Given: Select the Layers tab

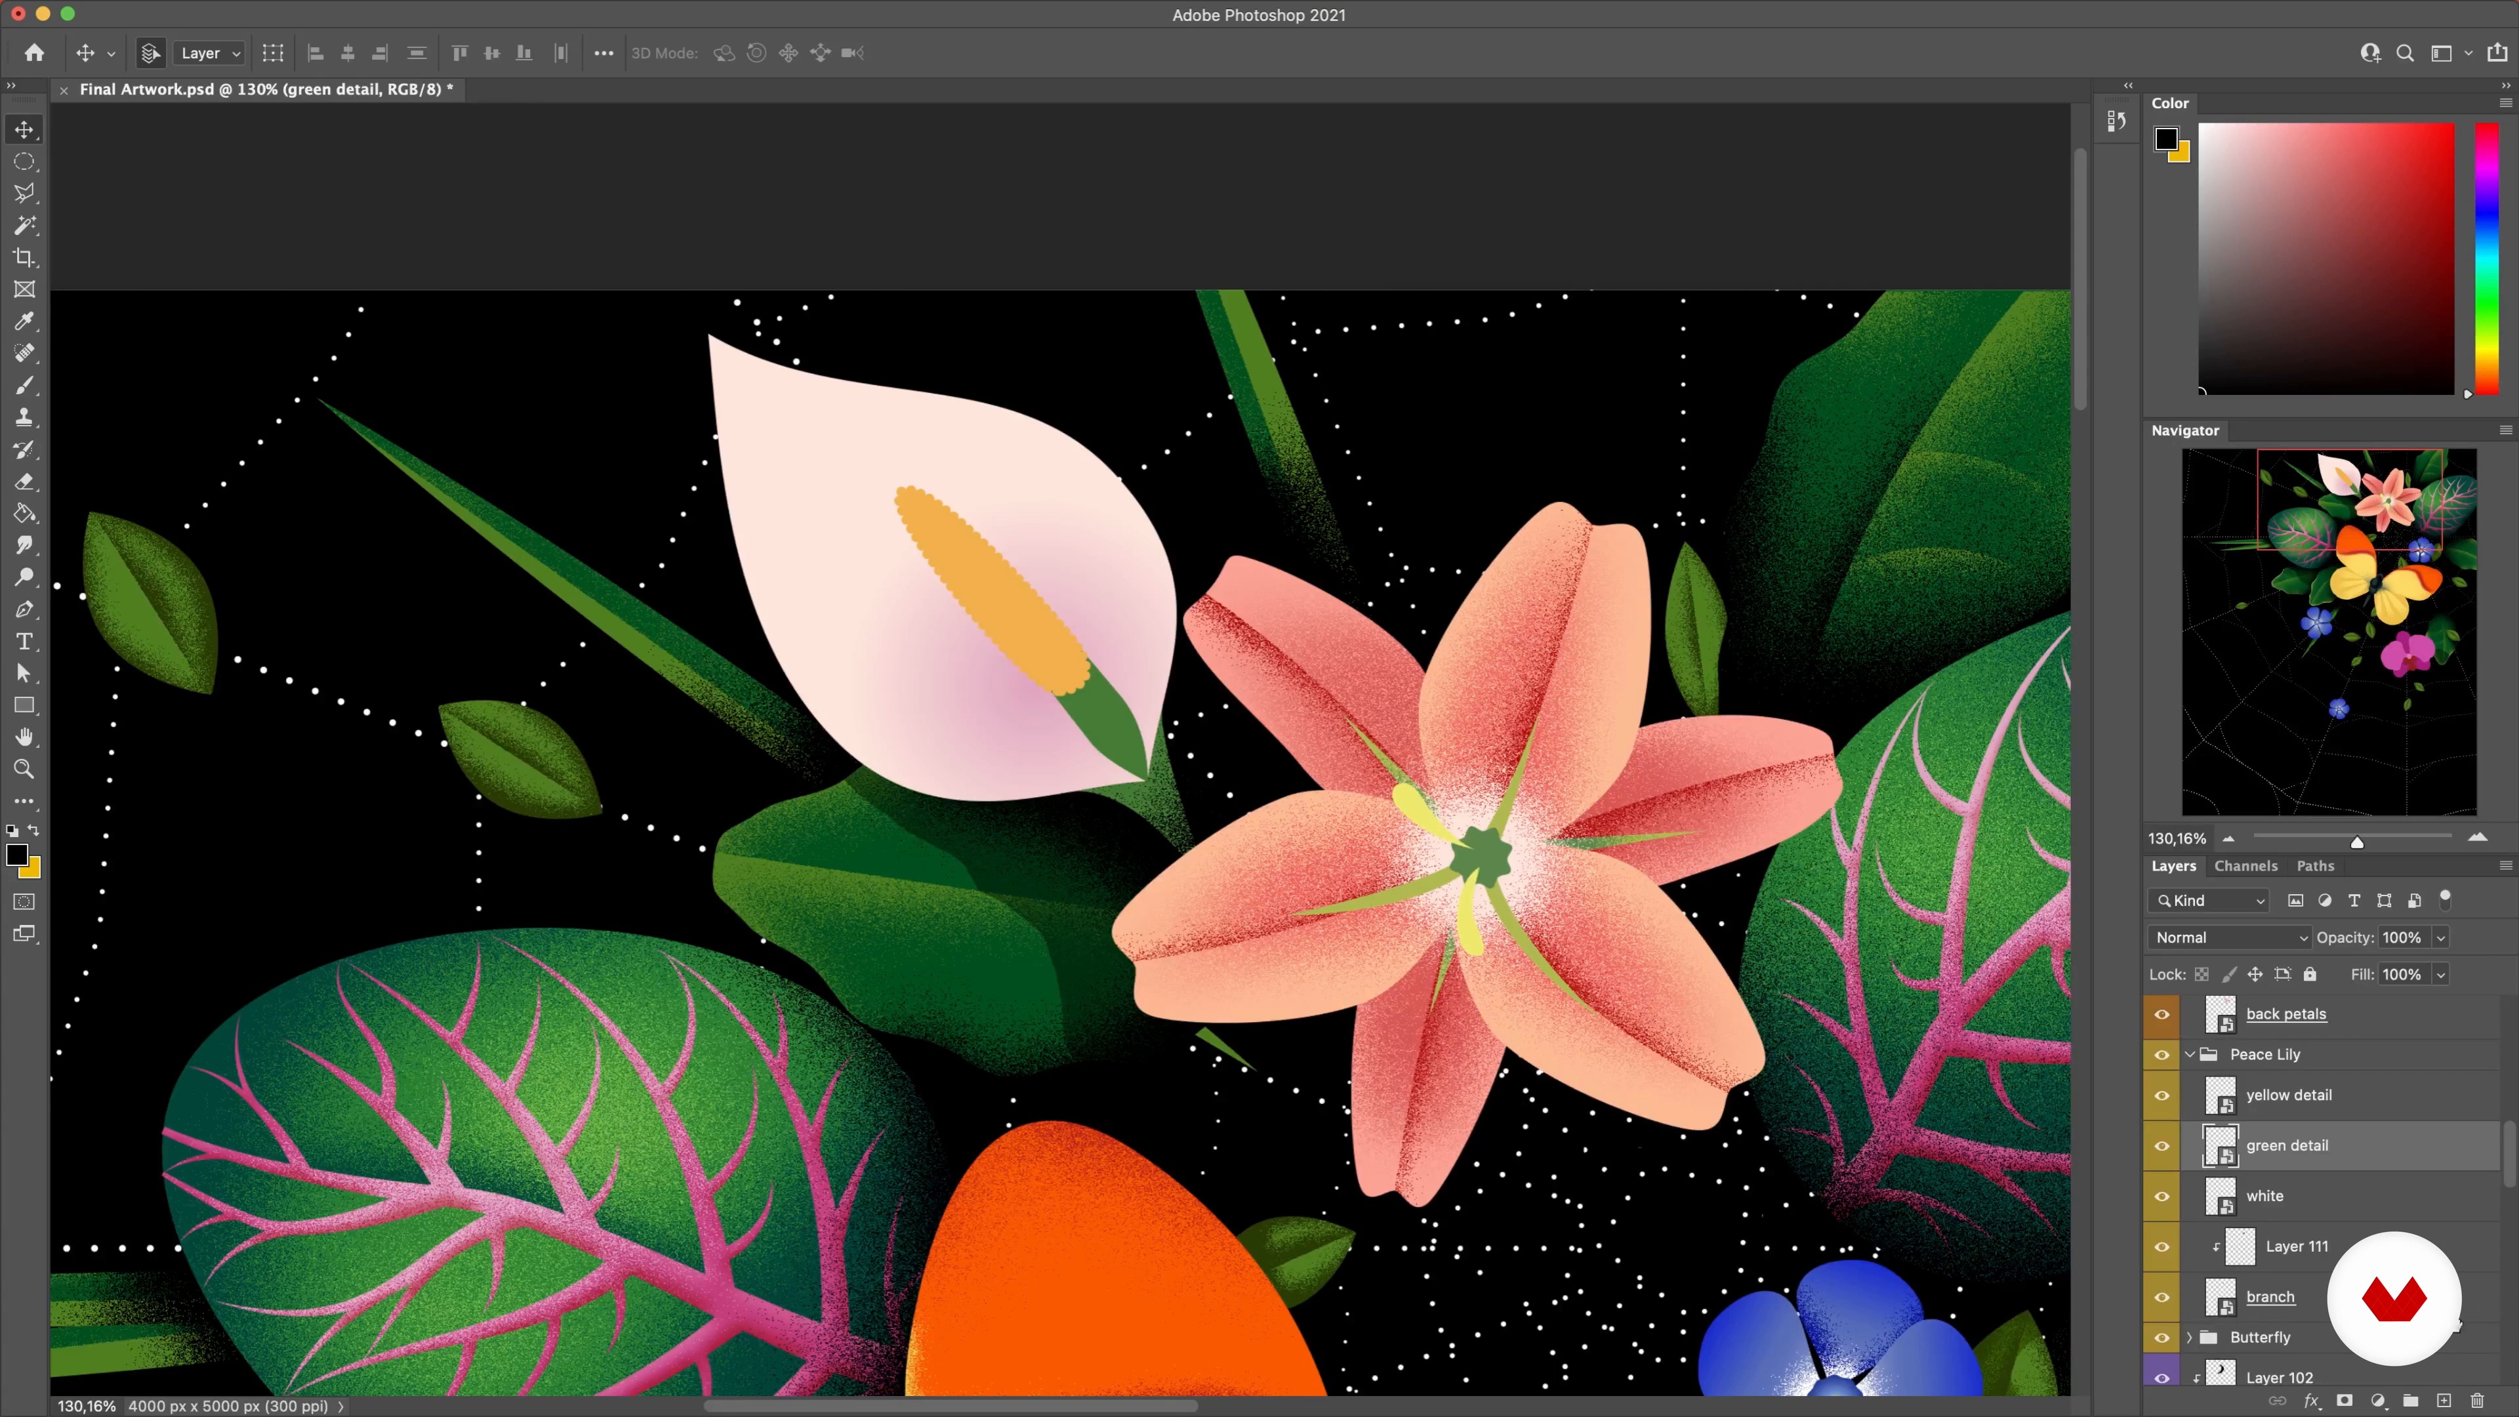Looking at the screenshot, I should point(2173,867).
